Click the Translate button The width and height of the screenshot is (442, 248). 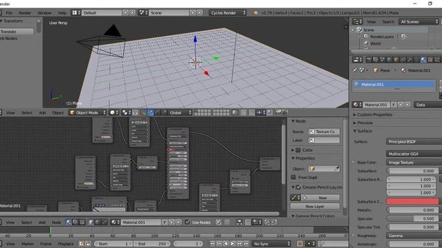17,32
